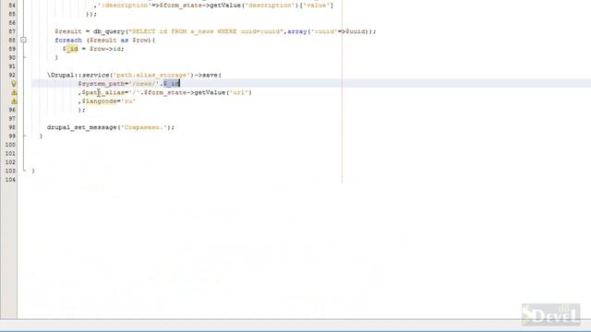Click line number 100 in the gutter
This screenshot has width=591, height=332.
pyautogui.click(x=10, y=145)
